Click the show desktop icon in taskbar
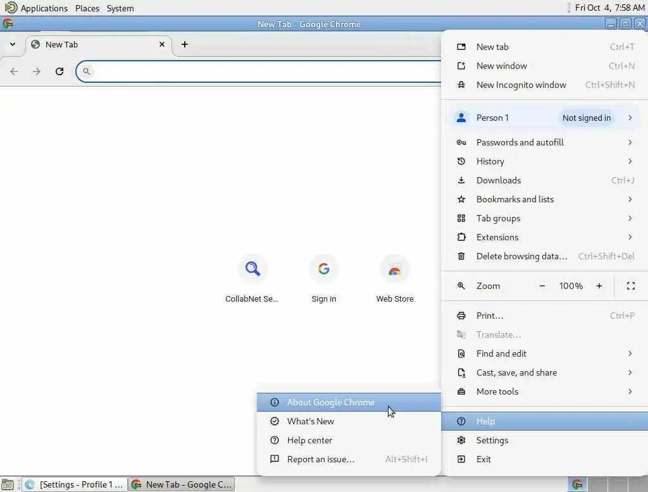648x492 pixels. (x=8, y=484)
